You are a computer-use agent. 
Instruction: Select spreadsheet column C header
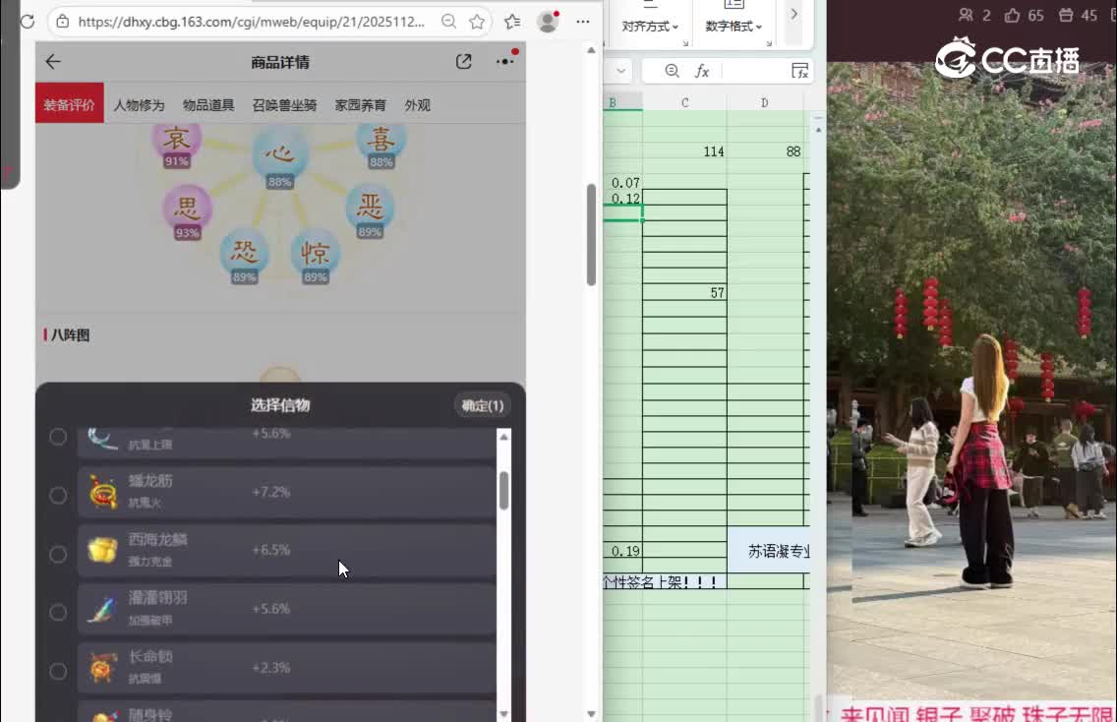[x=684, y=102]
